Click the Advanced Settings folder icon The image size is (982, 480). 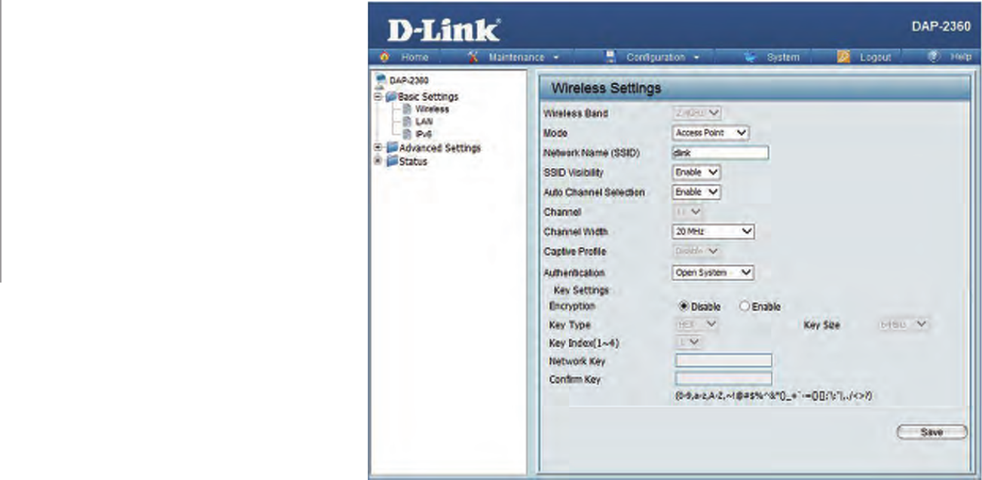[391, 148]
